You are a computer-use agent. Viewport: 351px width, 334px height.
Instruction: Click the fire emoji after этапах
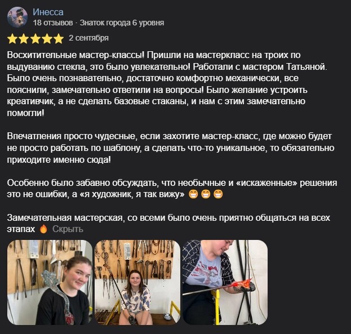[43, 229]
